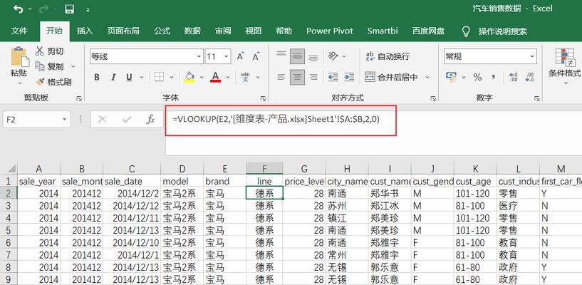Click the Undo arrow icon

[18, 9]
